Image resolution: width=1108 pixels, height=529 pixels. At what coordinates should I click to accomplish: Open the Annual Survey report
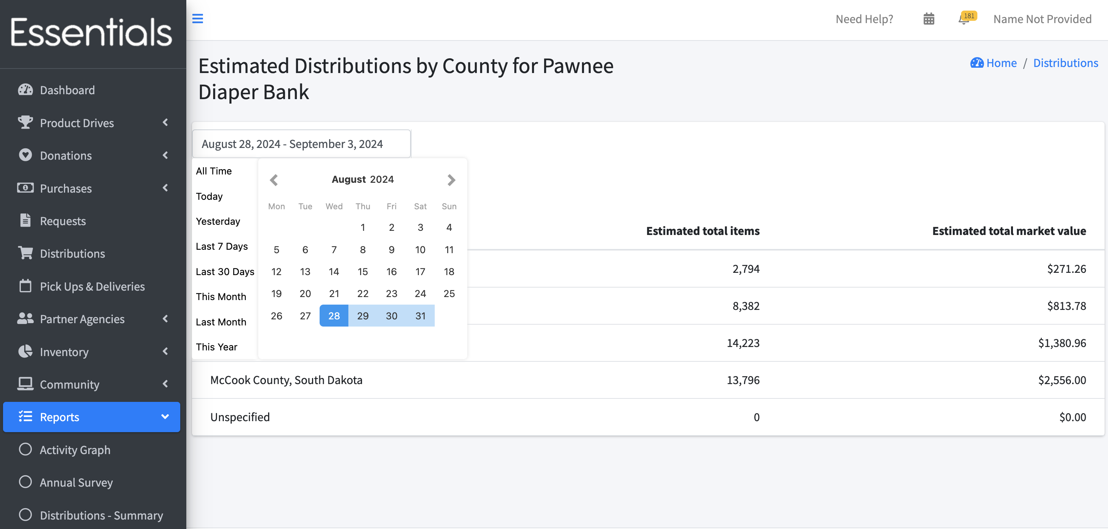coord(92,482)
